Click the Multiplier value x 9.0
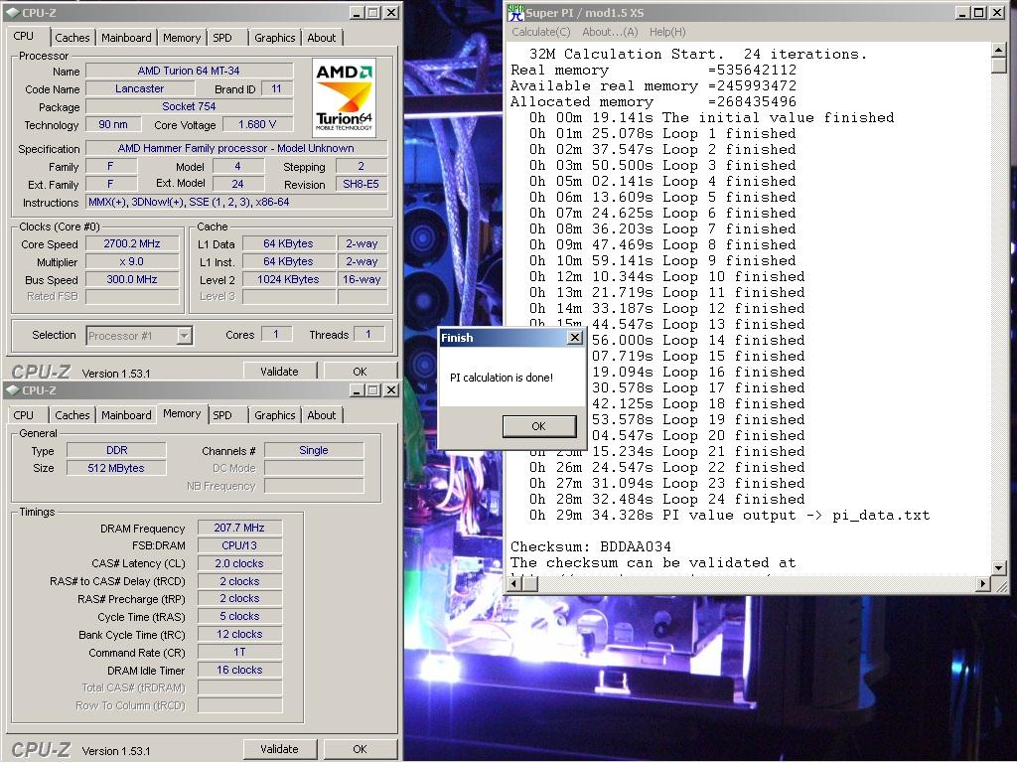Viewport: 1017px width, 763px height. 132,261
